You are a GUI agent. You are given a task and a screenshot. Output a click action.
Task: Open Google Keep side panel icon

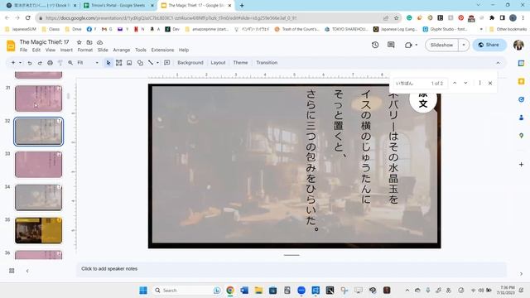[521, 81]
